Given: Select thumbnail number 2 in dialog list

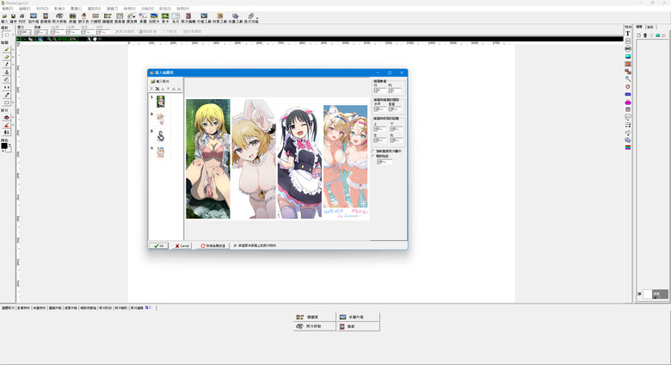Looking at the screenshot, I should [x=161, y=119].
